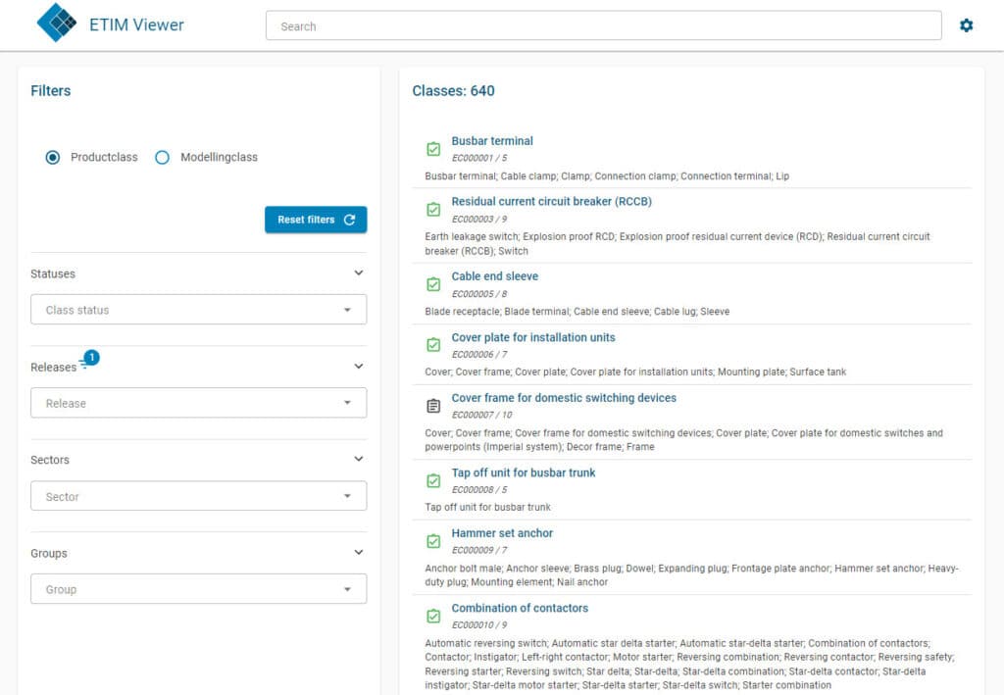The height and width of the screenshot is (695, 1004).
Task: Click the clipboard icon beside Cover frame
Action: click(x=433, y=406)
